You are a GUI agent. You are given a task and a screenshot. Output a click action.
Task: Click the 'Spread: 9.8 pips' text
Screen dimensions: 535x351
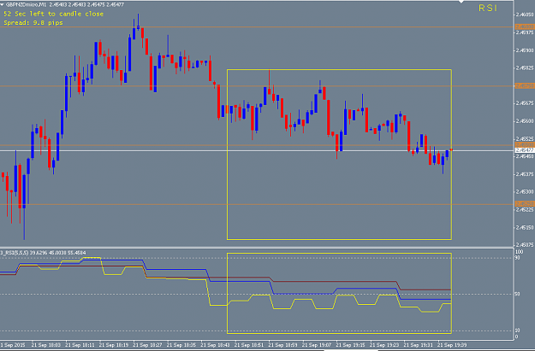point(33,23)
